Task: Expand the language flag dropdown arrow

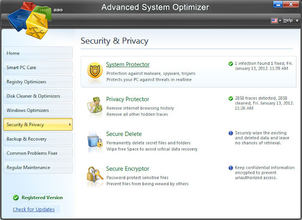Action: coord(280,21)
